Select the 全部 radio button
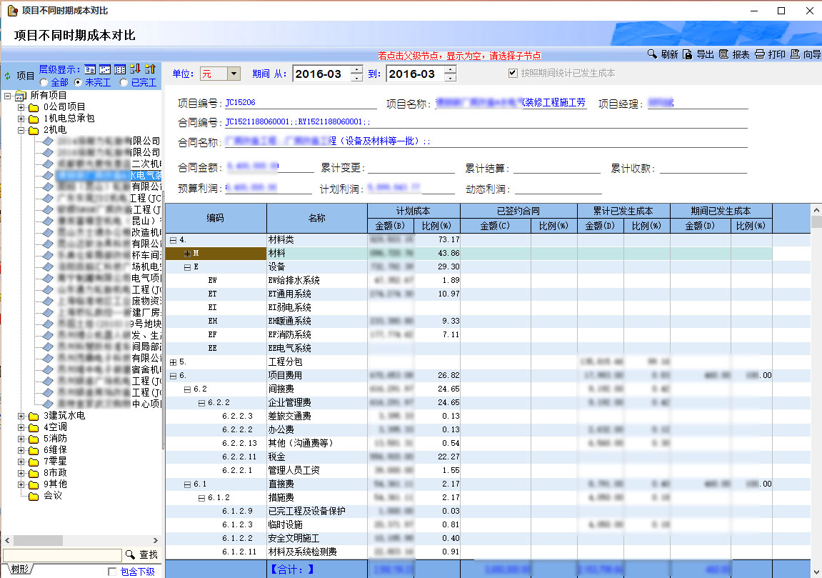The image size is (822, 578). tap(44, 83)
